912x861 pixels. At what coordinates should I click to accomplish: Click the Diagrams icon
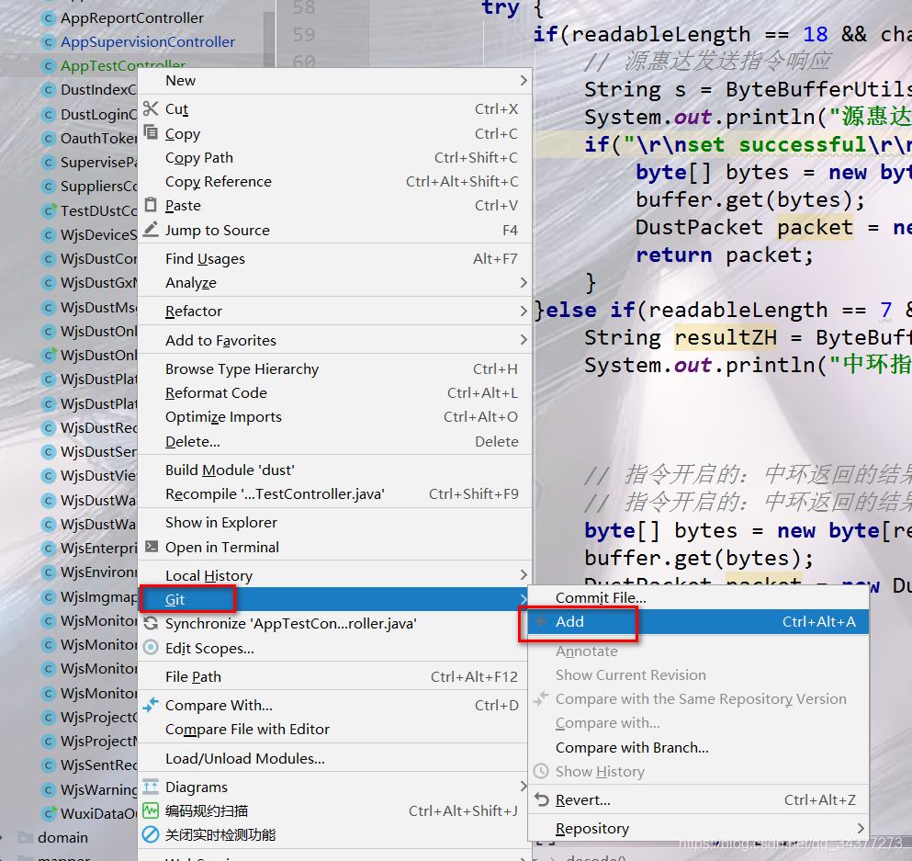pyautogui.click(x=151, y=787)
